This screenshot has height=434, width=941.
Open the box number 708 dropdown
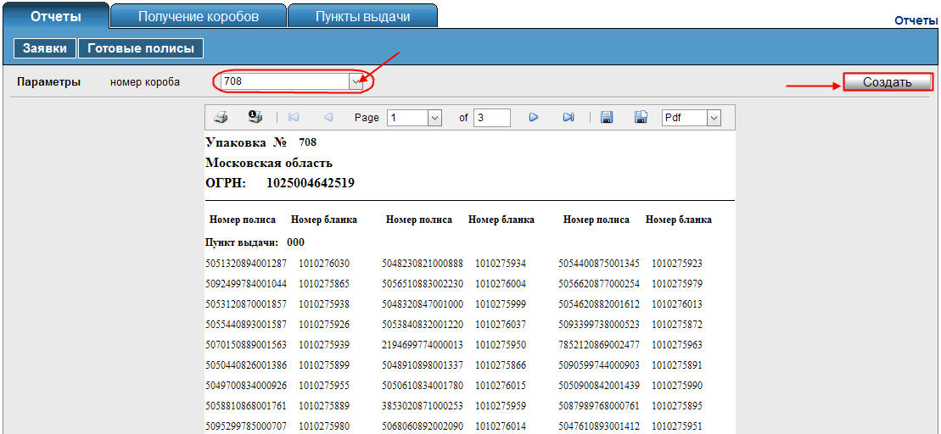pos(357,81)
